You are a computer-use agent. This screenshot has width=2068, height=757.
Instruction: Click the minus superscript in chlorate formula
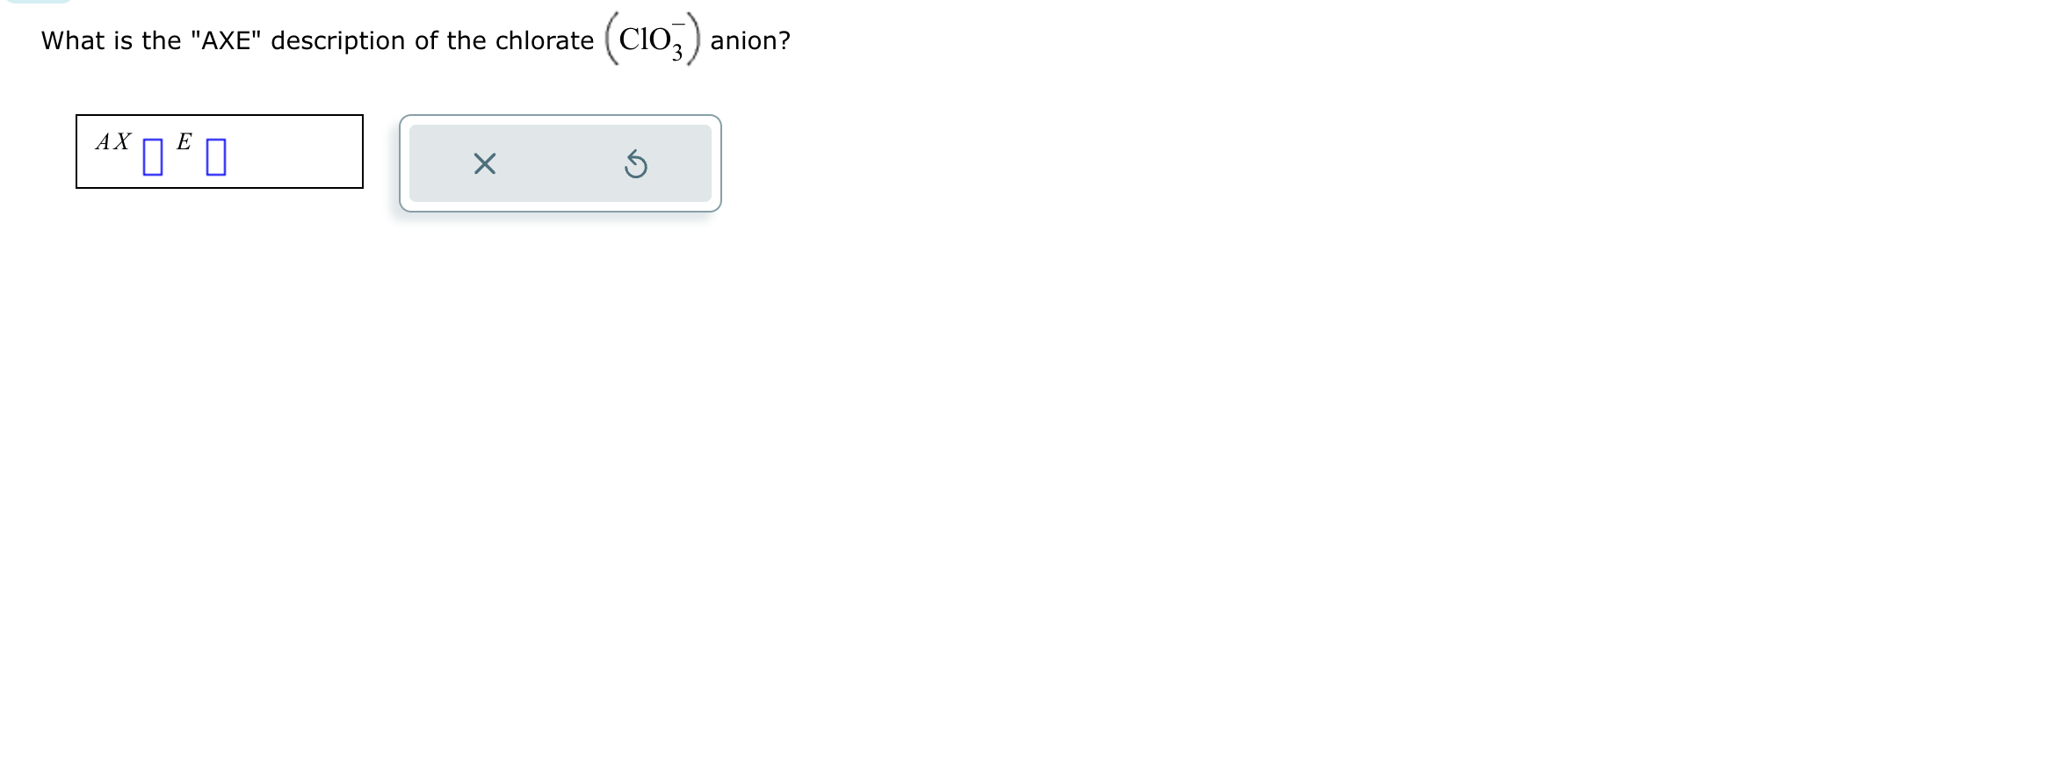tap(678, 24)
